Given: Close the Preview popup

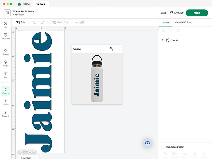Looking at the screenshot, I should (118, 49).
